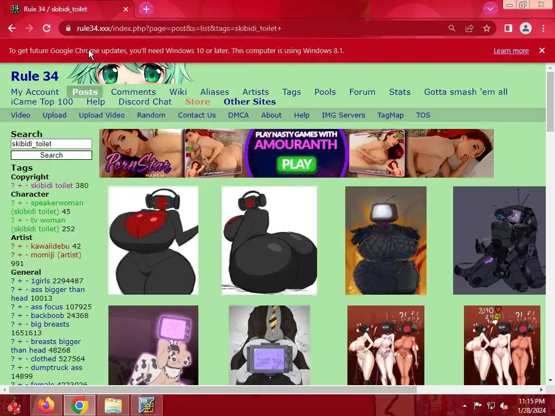Open the Help link in main navigation
This screenshot has height=416, width=555.
click(95, 102)
